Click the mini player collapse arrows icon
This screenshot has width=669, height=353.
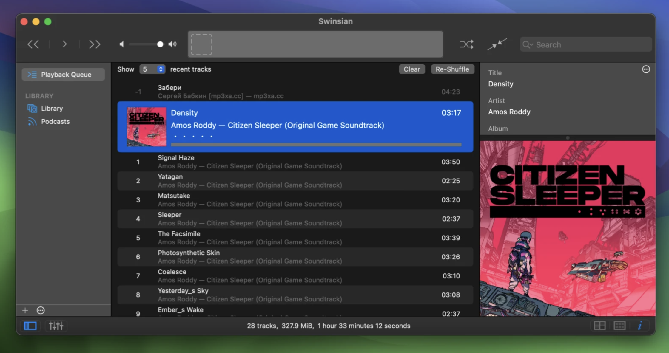(497, 44)
